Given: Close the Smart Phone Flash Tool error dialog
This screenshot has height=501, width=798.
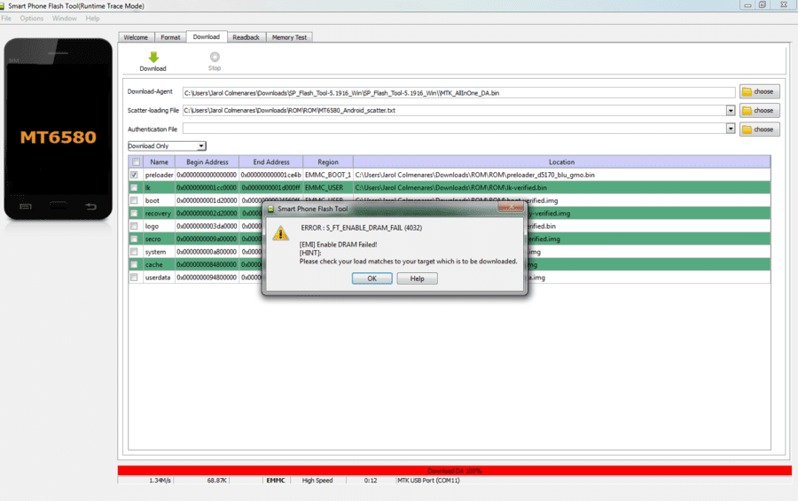Looking at the screenshot, I should [x=511, y=207].
